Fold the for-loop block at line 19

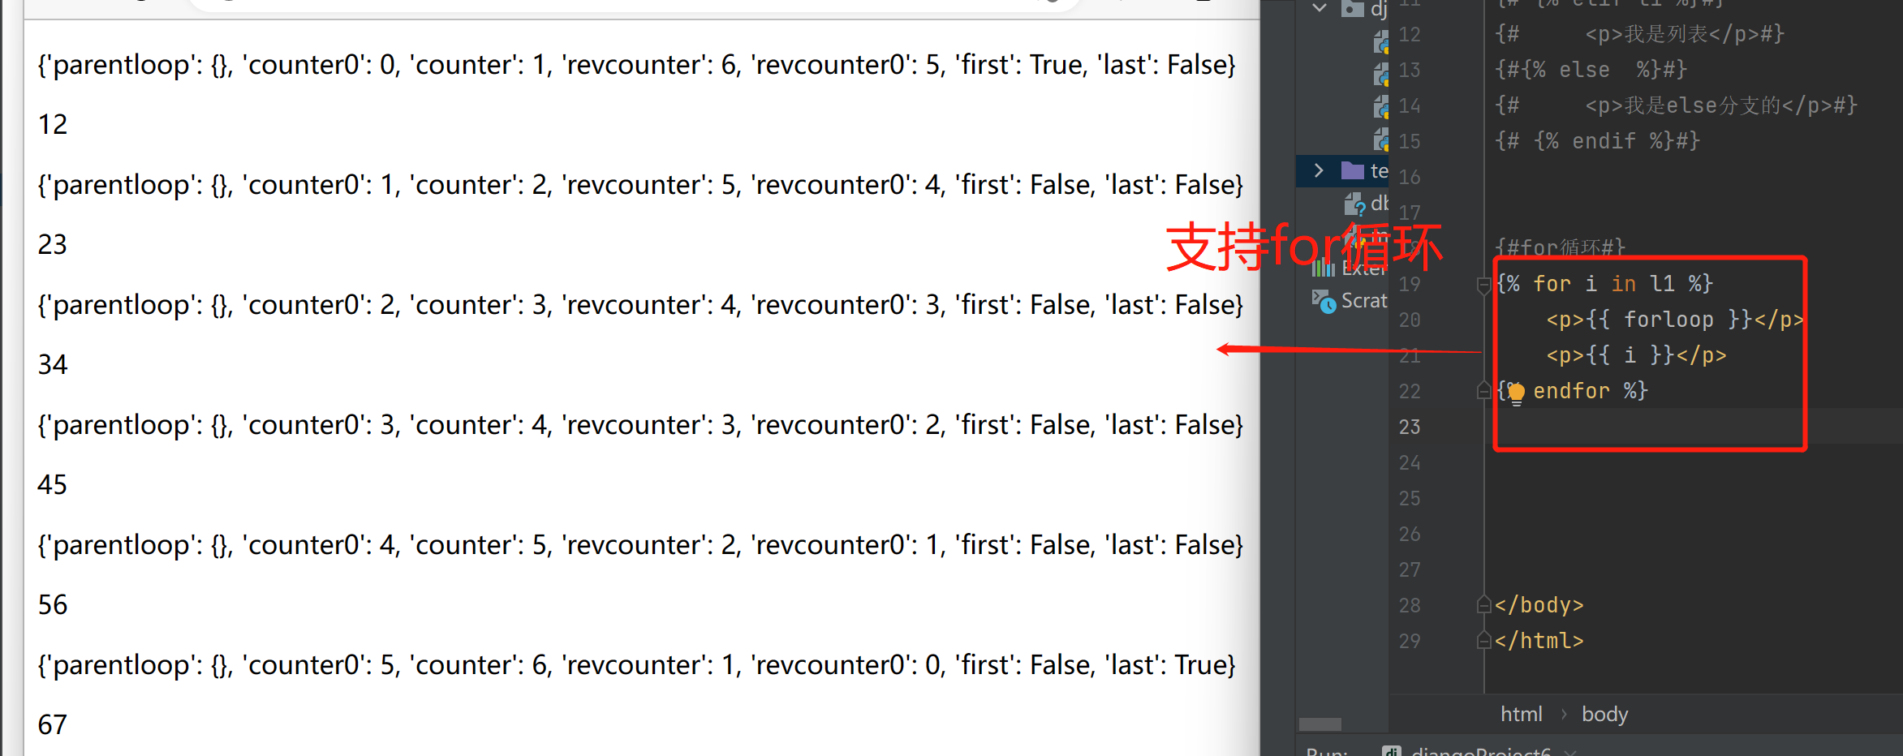[x=1483, y=285]
